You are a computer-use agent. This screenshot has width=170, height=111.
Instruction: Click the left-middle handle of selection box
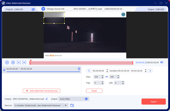click(44, 18)
